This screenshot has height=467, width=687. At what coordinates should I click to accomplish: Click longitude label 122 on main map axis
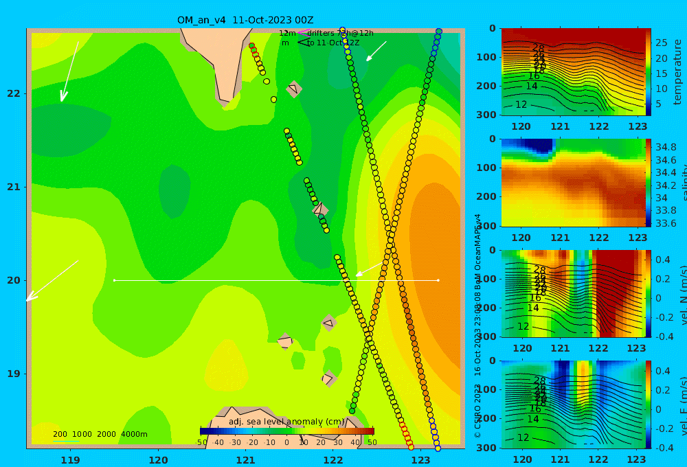pyautogui.click(x=333, y=460)
